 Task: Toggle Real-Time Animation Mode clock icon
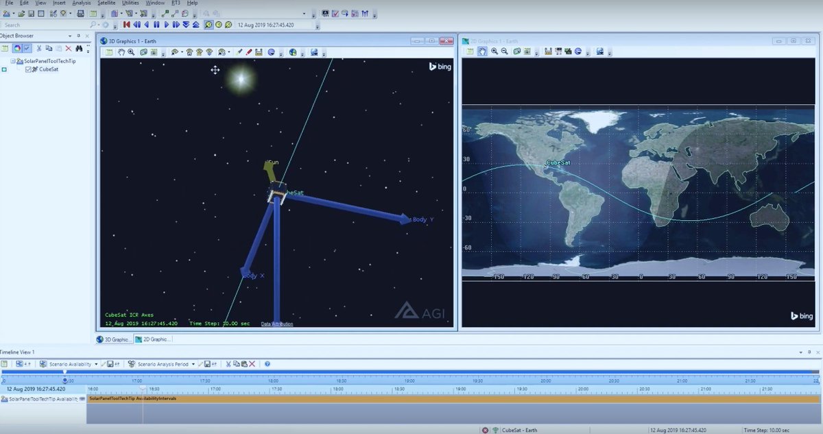coord(219,25)
